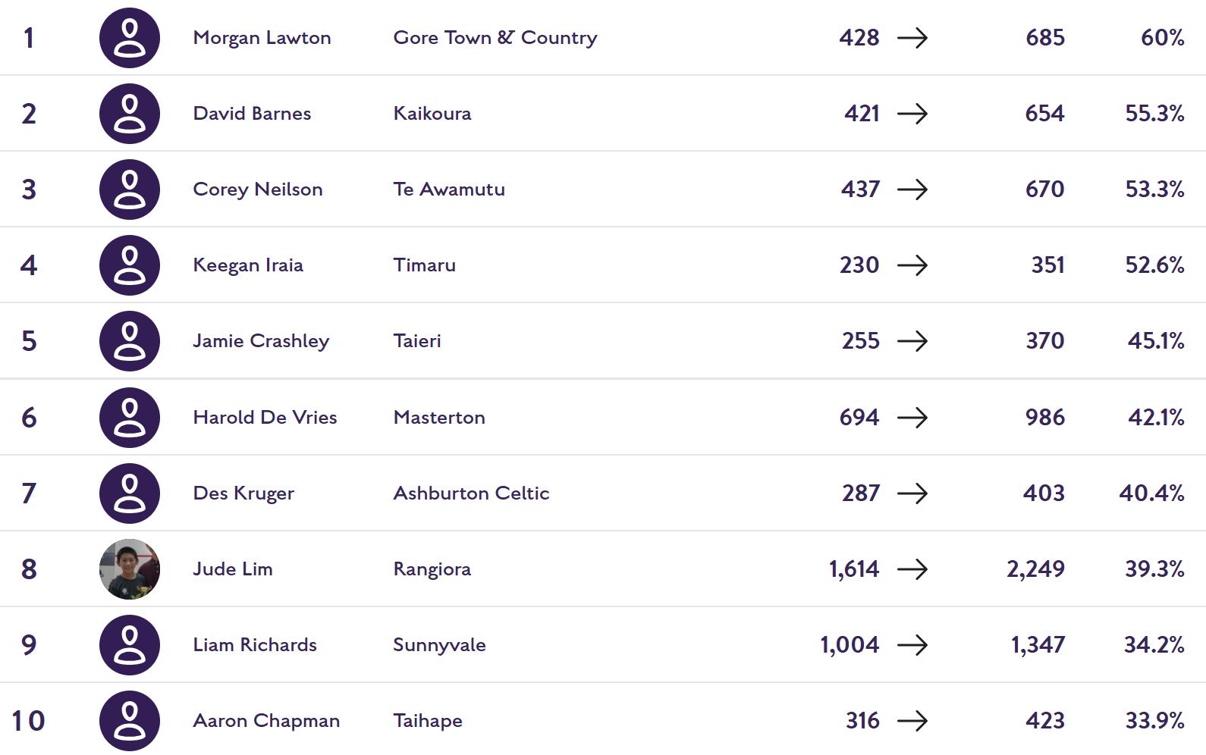Screen dimensions: 1206x755
Task: Click the Kaikoura club name
Action: (432, 114)
